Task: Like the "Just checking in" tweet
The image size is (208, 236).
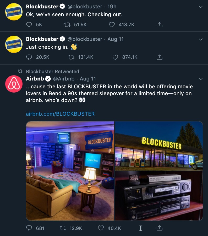Action: click(115, 57)
